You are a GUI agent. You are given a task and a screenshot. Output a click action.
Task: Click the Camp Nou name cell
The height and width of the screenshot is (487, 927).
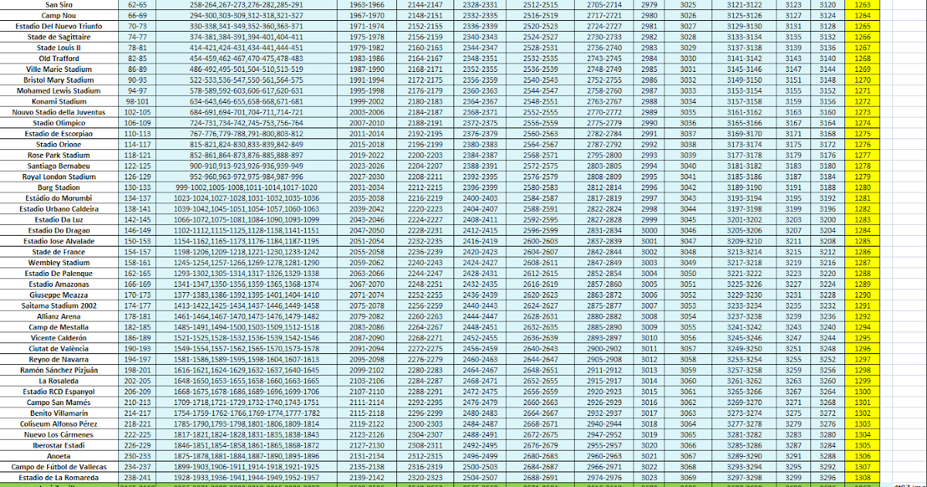point(59,15)
